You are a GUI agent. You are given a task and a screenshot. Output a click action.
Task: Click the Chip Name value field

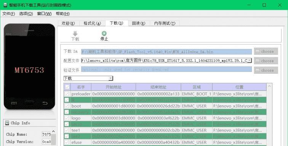pyautogui.click(x=46, y=134)
